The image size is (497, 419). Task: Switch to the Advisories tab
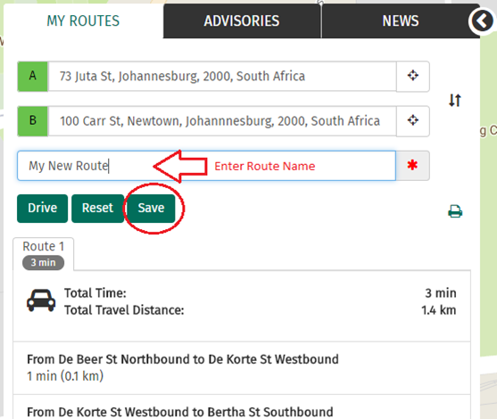click(x=242, y=21)
